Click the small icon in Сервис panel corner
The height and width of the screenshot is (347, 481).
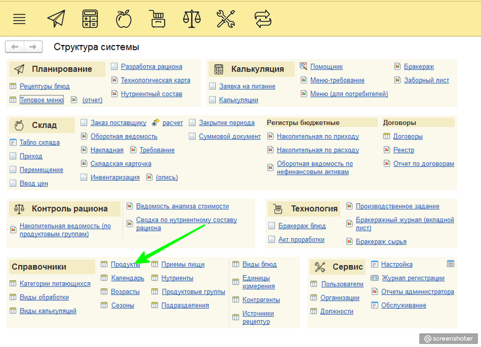(450, 263)
